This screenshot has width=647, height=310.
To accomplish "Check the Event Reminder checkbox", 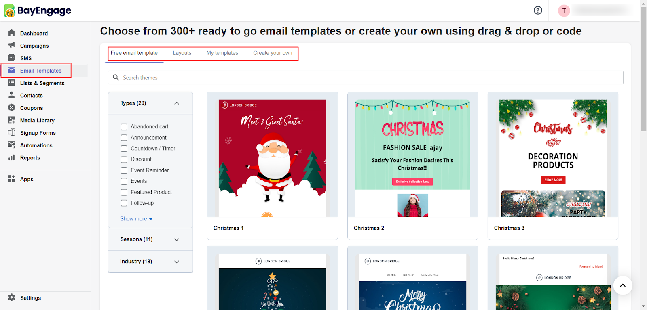I will (124, 170).
